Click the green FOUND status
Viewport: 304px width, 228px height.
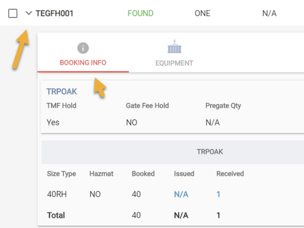tap(140, 13)
